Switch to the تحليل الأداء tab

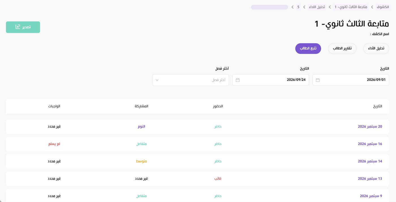pos(376,48)
